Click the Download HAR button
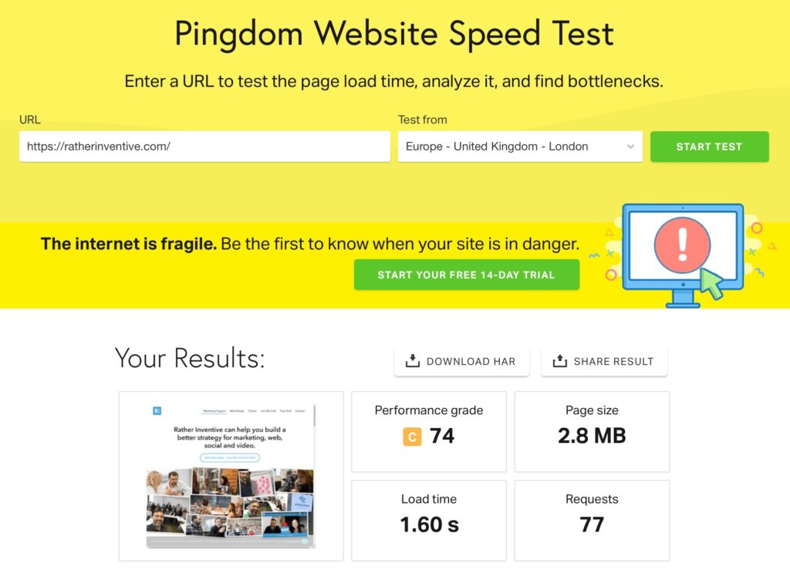The image size is (790, 577). [461, 360]
